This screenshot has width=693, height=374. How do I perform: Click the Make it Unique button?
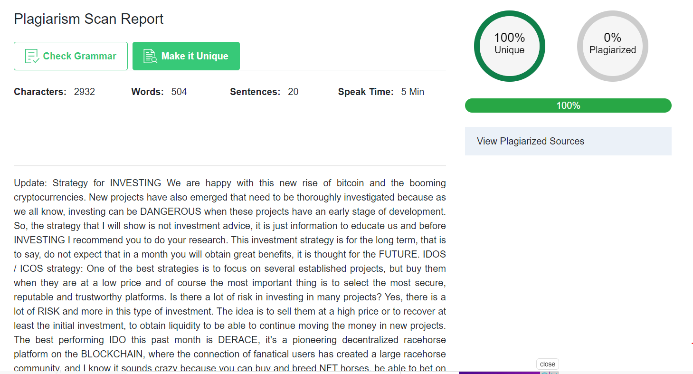(186, 56)
